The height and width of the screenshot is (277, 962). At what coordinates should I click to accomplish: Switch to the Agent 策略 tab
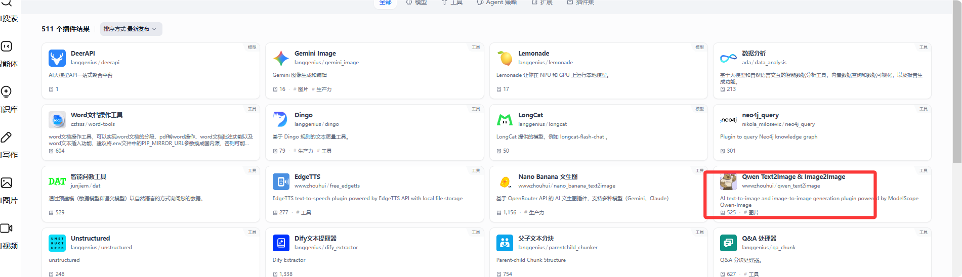pos(496,3)
